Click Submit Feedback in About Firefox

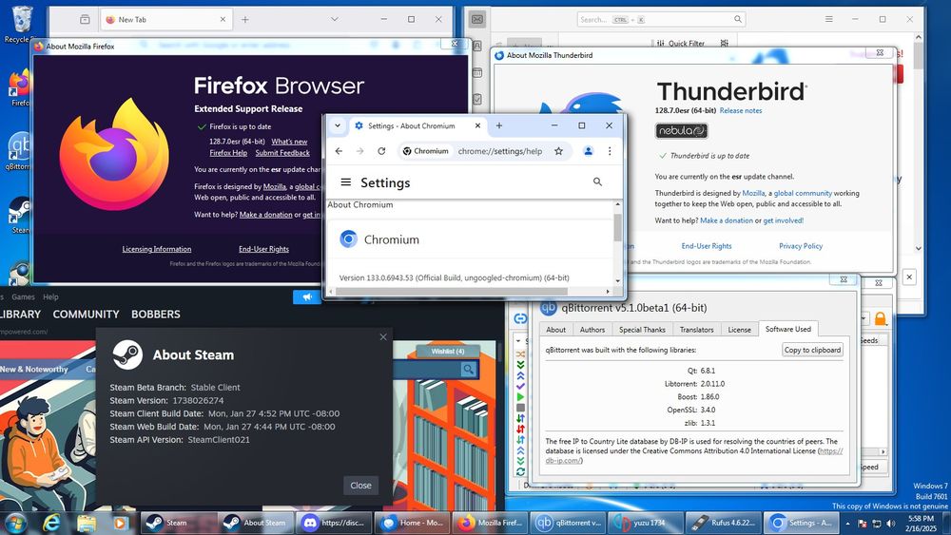pyautogui.click(x=282, y=153)
